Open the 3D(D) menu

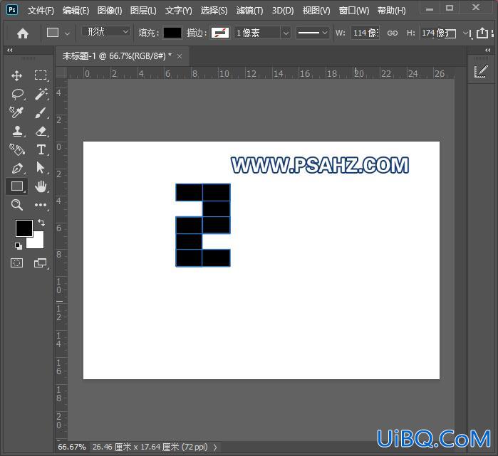(283, 11)
